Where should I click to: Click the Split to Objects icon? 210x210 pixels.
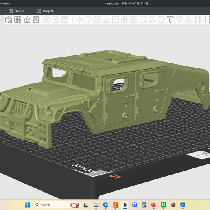coord(46,20)
